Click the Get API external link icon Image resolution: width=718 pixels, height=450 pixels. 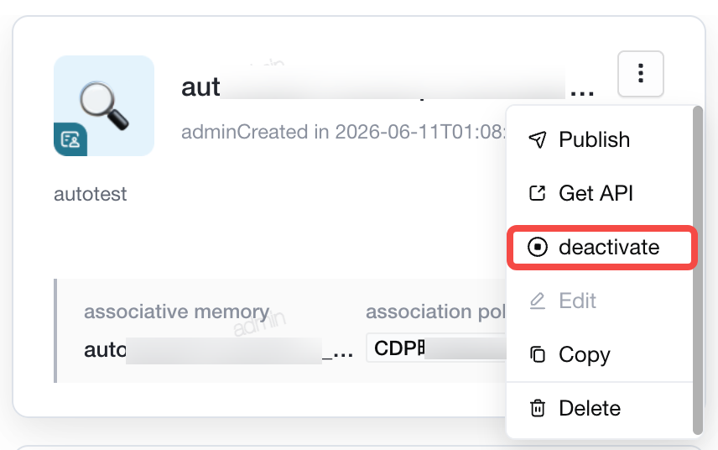pyautogui.click(x=538, y=193)
